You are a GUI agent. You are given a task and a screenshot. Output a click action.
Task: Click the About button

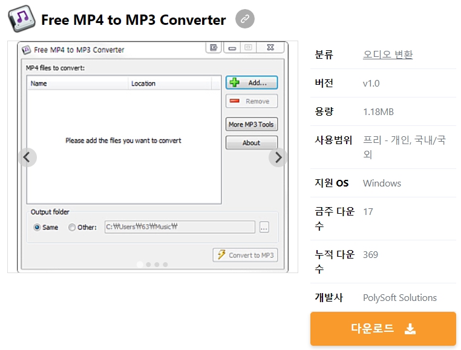click(252, 143)
